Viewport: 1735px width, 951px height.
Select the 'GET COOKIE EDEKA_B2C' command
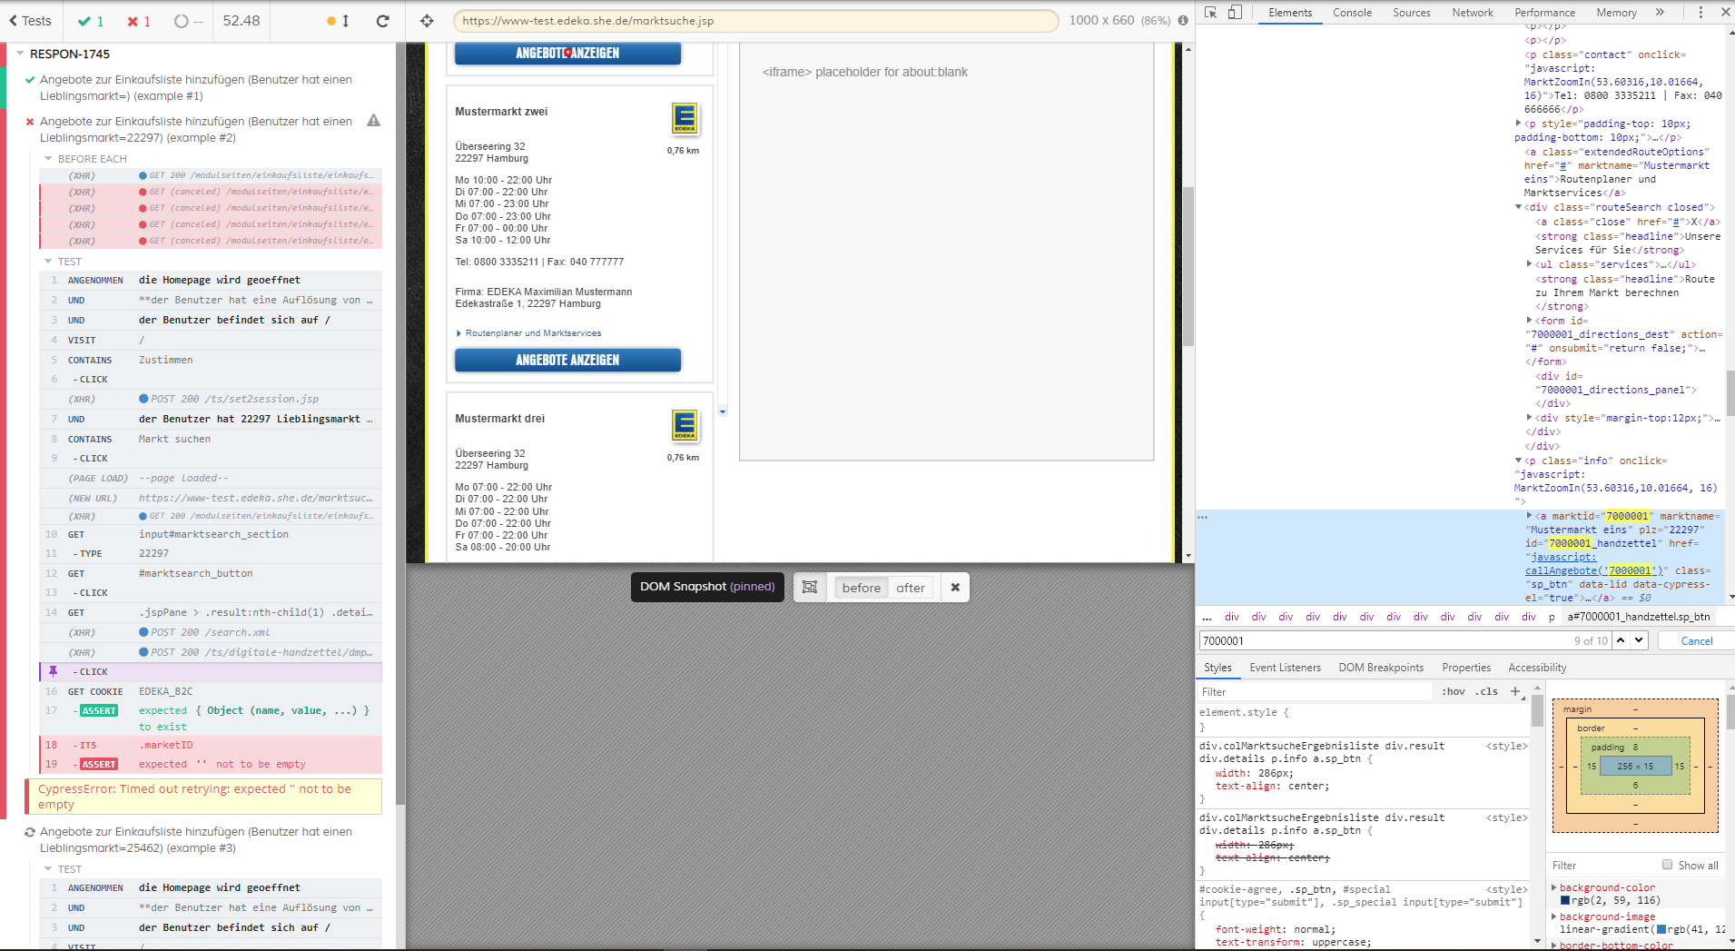[x=211, y=692]
